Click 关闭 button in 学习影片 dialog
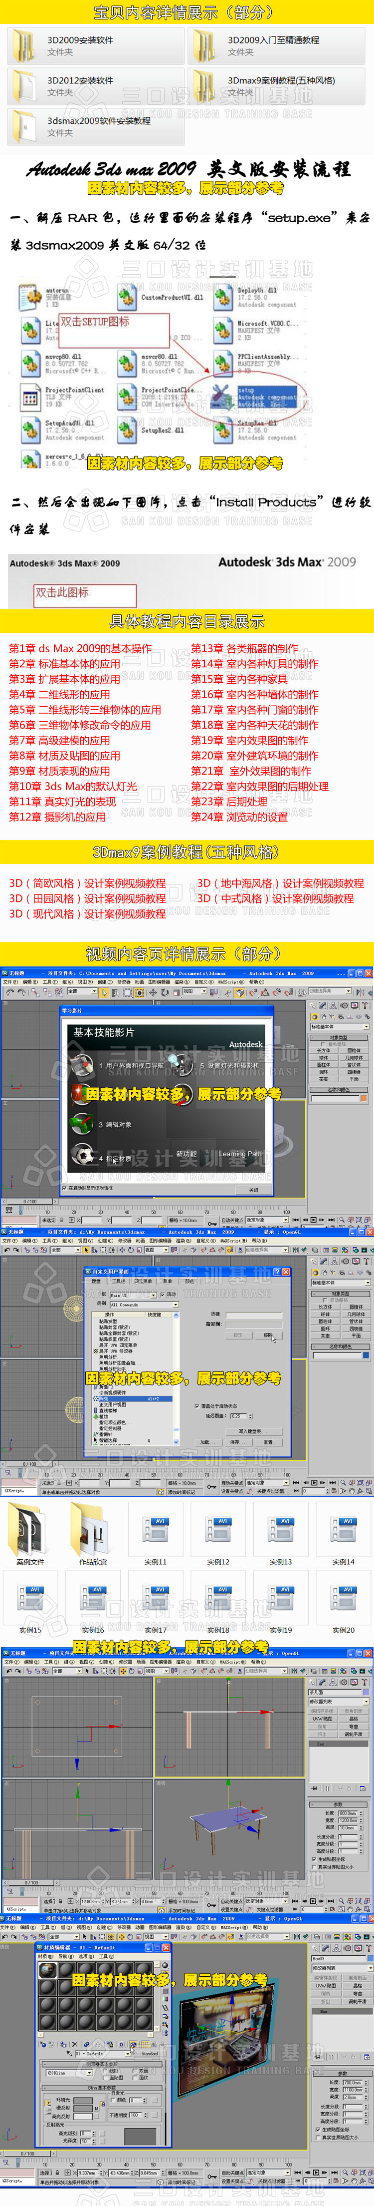The image size is (374, 2206). [253, 1190]
